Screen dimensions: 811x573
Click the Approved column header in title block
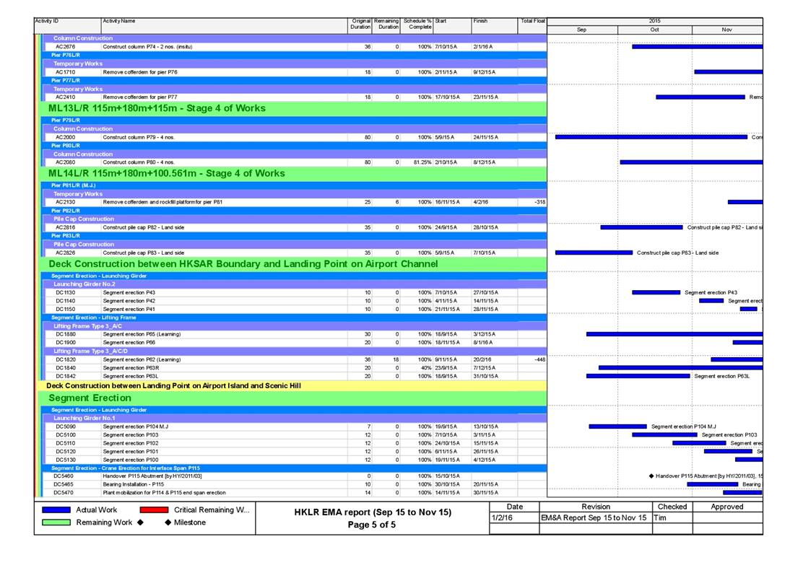click(x=727, y=507)
